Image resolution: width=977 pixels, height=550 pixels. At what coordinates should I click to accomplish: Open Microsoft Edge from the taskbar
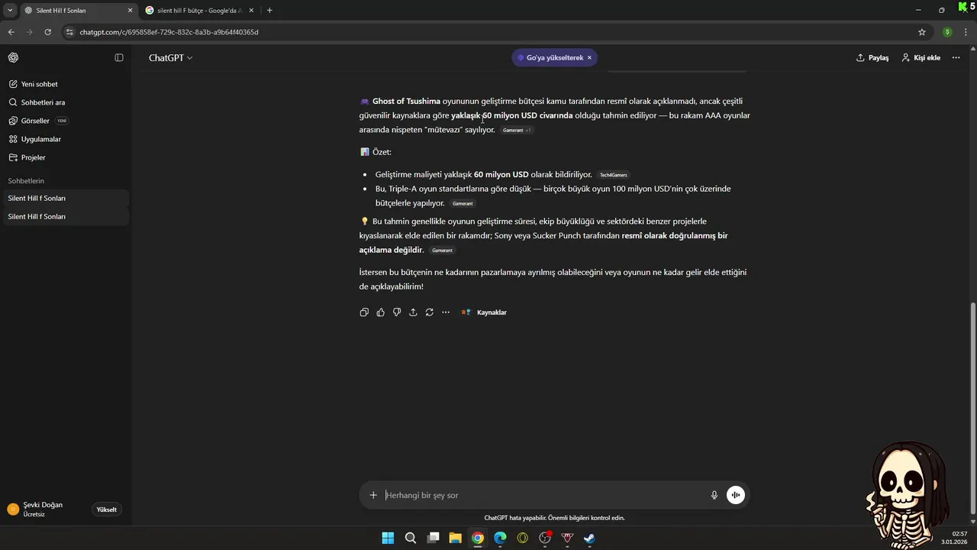[x=500, y=538]
